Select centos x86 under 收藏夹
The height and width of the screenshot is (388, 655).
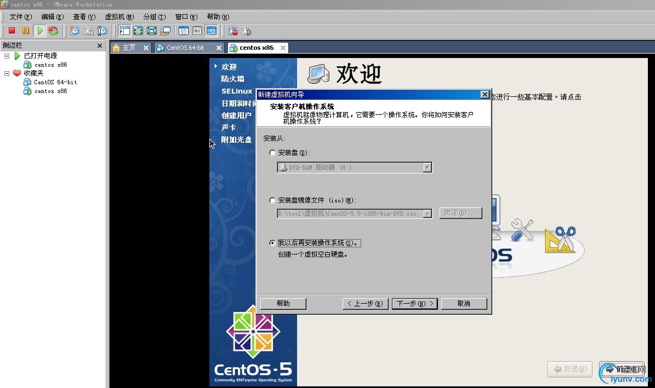coord(50,91)
